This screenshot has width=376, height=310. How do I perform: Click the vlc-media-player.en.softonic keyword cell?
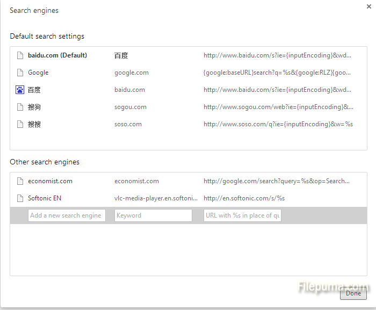(x=156, y=198)
